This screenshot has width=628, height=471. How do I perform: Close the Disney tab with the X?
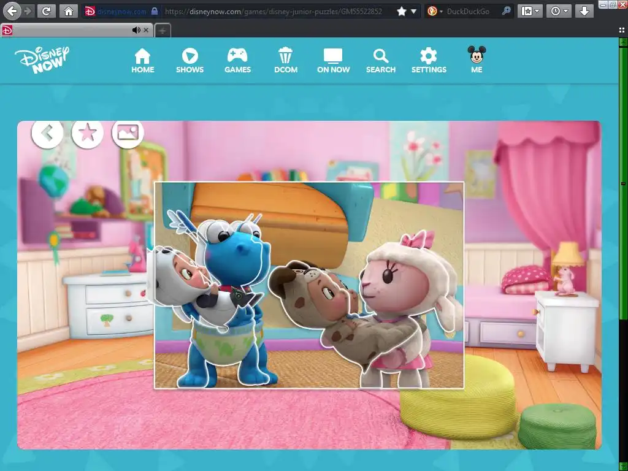pyautogui.click(x=146, y=30)
